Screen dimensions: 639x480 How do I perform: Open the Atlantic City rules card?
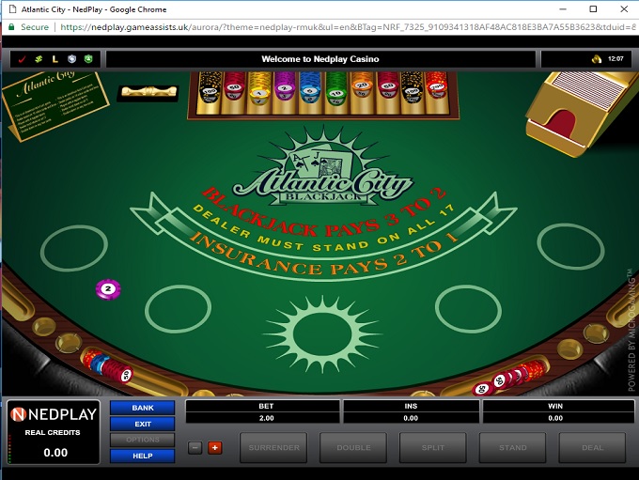pyautogui.click(x=47, y=112)
